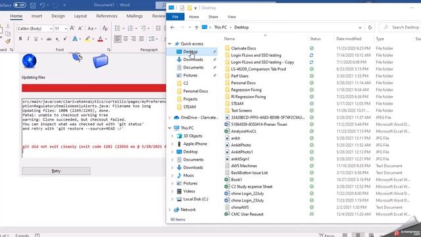Click the Retry button

56,171
